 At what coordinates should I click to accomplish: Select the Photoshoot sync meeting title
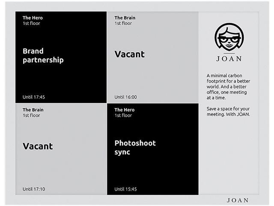click(135, 147)
